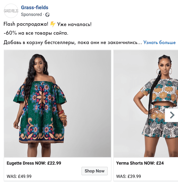
Task: Click the "Добавь в корзну бестселлеры" sentence
Action: tap(39, 43)
